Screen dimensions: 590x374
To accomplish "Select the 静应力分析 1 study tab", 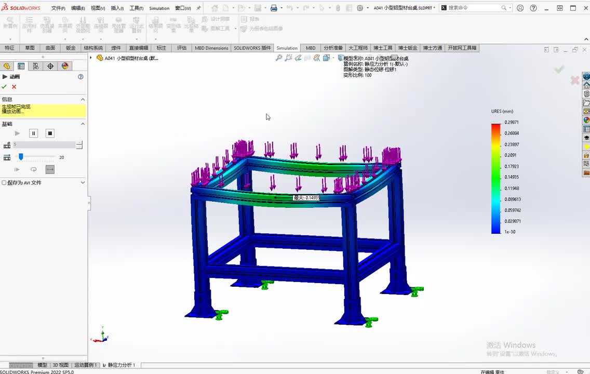I will (119, 365).
